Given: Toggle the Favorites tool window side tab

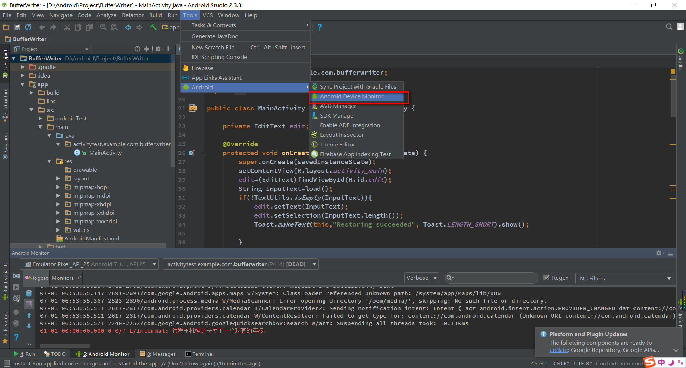Looking at the screenshot, I should pos(5,327).
